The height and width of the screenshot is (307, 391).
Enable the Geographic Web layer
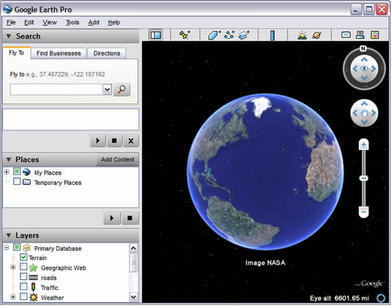click(23, 267)
